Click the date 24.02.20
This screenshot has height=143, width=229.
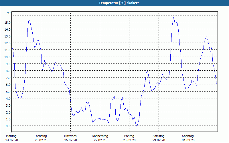coord(12,140)
